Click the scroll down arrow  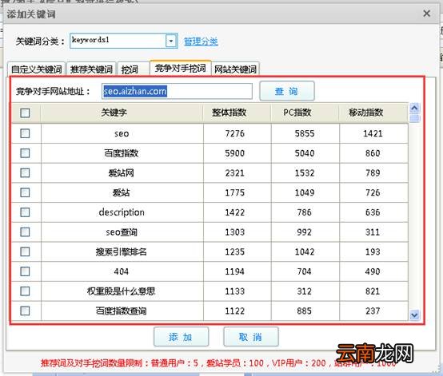[414, 315]
